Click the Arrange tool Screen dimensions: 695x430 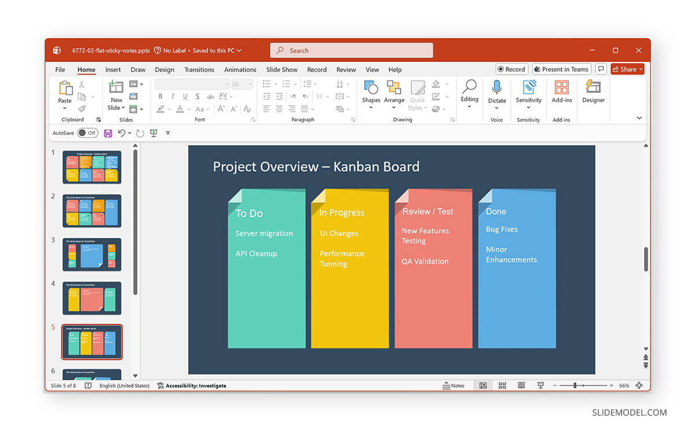[394, 95]
